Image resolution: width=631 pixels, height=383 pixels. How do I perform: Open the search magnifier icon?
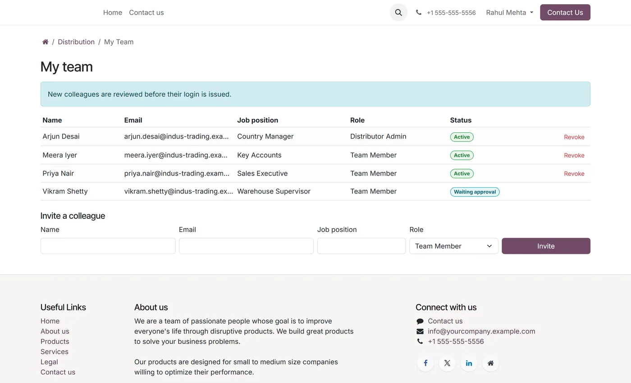398,13
